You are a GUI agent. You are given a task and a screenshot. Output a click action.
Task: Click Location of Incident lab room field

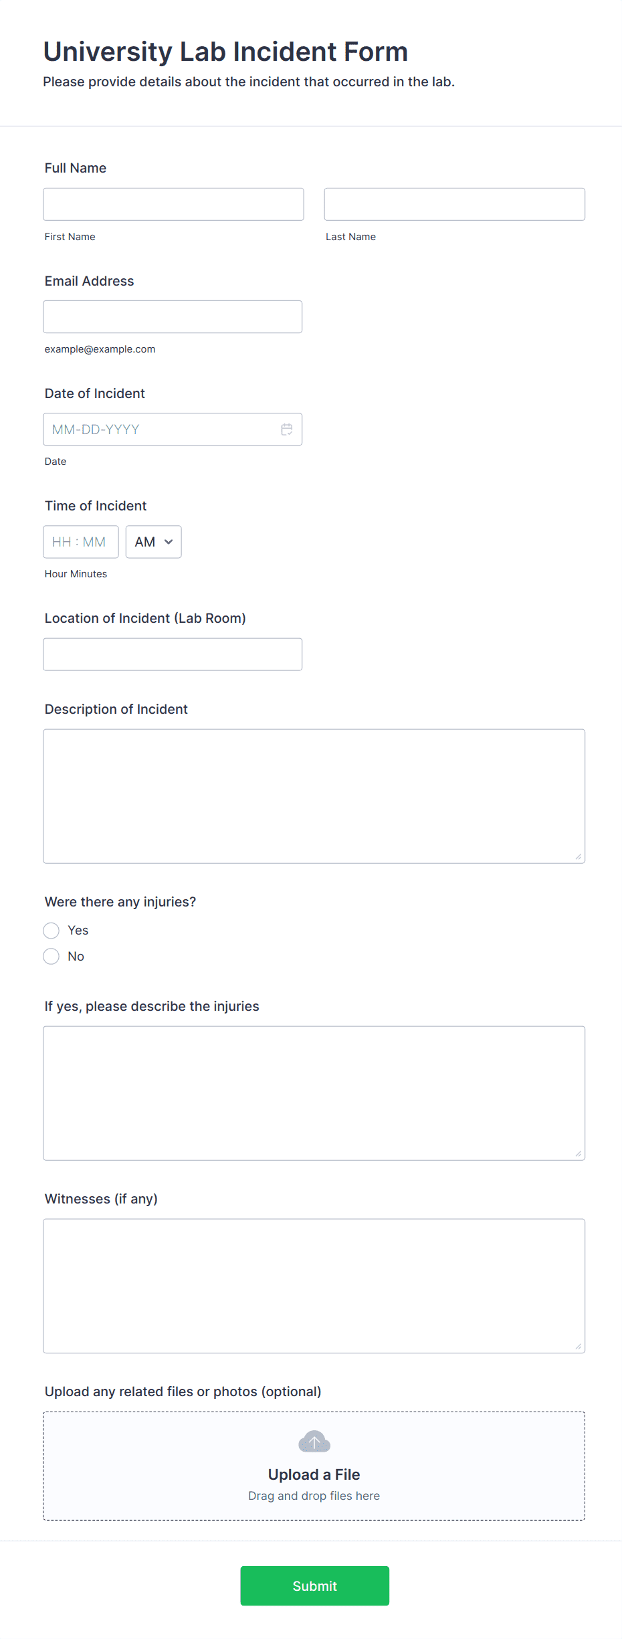click(x=173, y=654)
